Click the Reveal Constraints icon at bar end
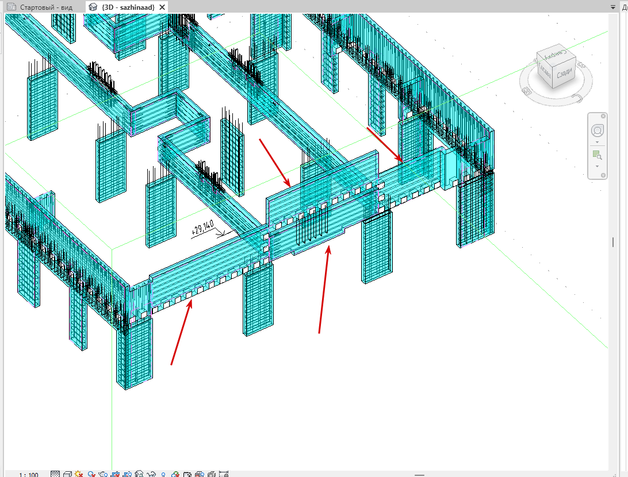 tap(224, 474)
